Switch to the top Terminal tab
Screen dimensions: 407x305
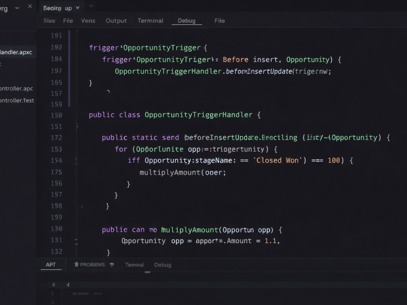pos(150,21)
